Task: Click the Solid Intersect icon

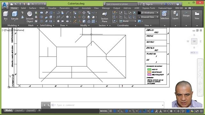Action: point(41,21)
